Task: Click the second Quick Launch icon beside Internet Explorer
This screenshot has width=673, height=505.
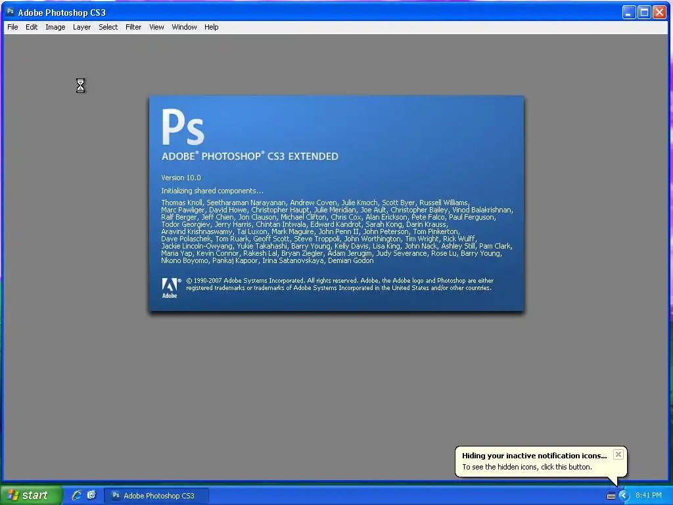Action: [91, 495]
